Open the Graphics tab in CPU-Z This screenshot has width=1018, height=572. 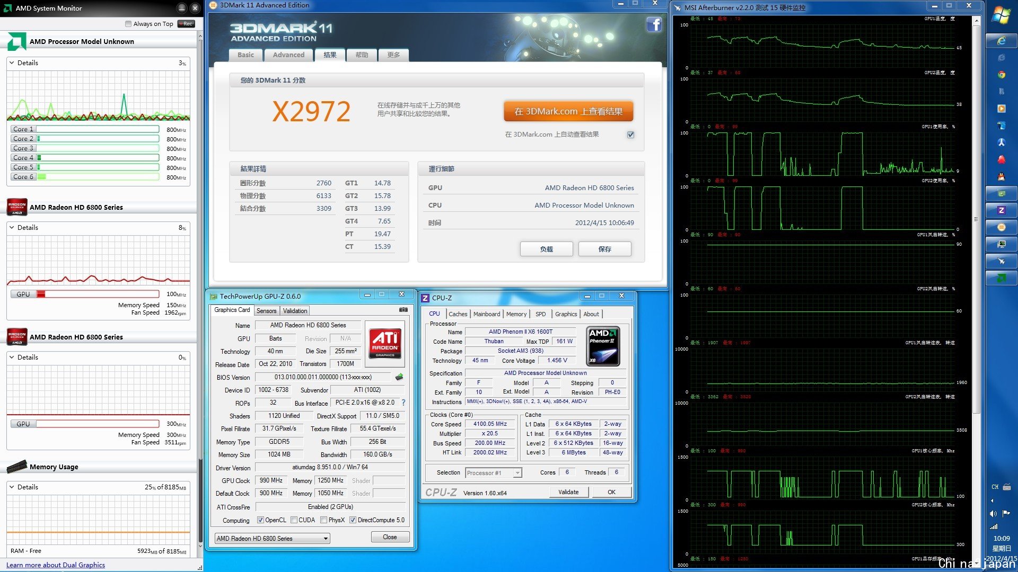click(566, 314)
